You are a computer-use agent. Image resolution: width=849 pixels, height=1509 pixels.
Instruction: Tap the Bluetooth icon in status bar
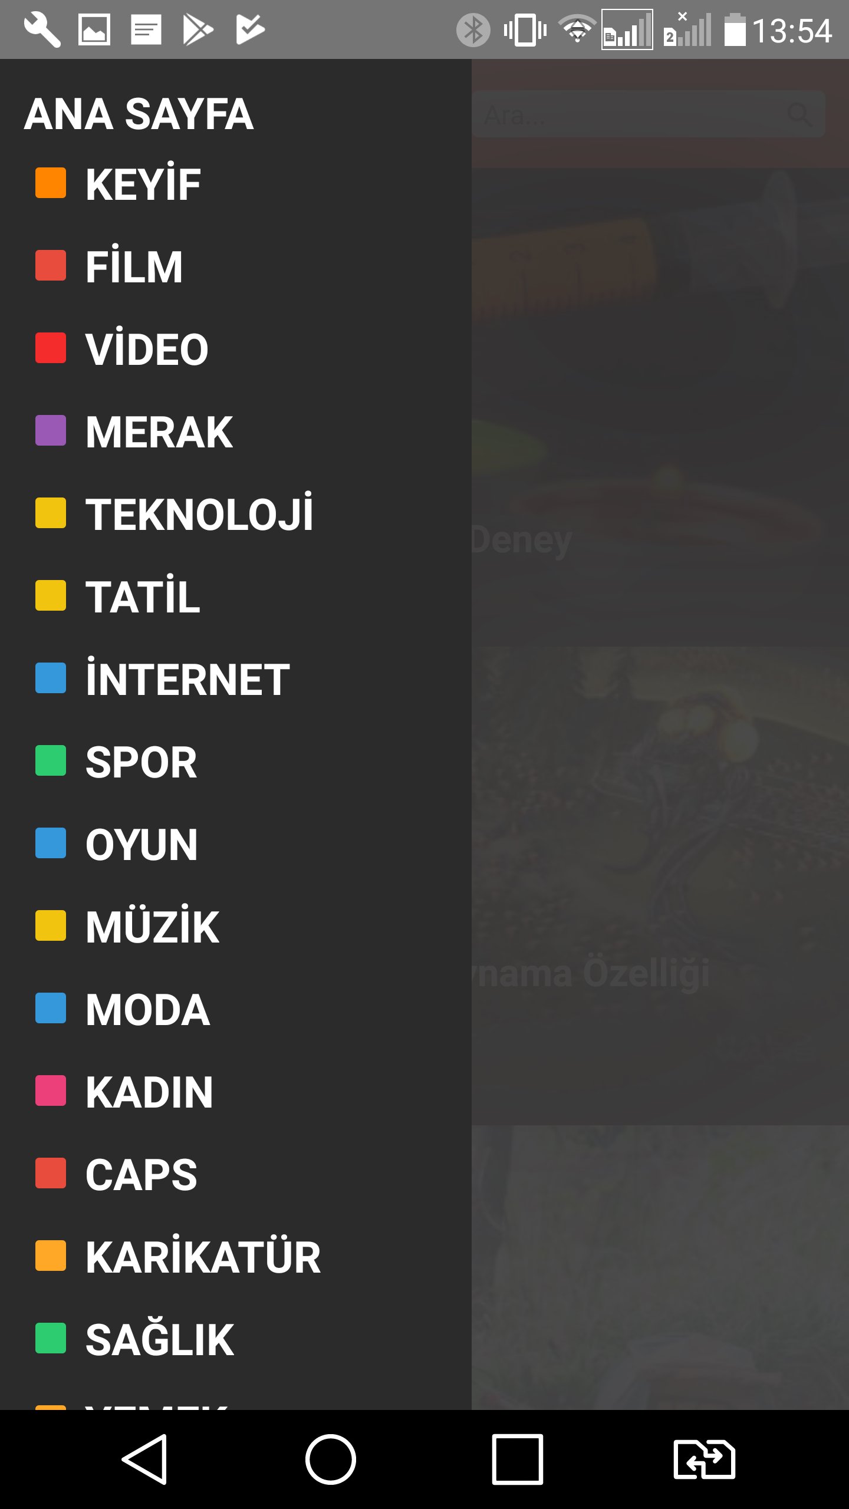click(x=473, y=30)
